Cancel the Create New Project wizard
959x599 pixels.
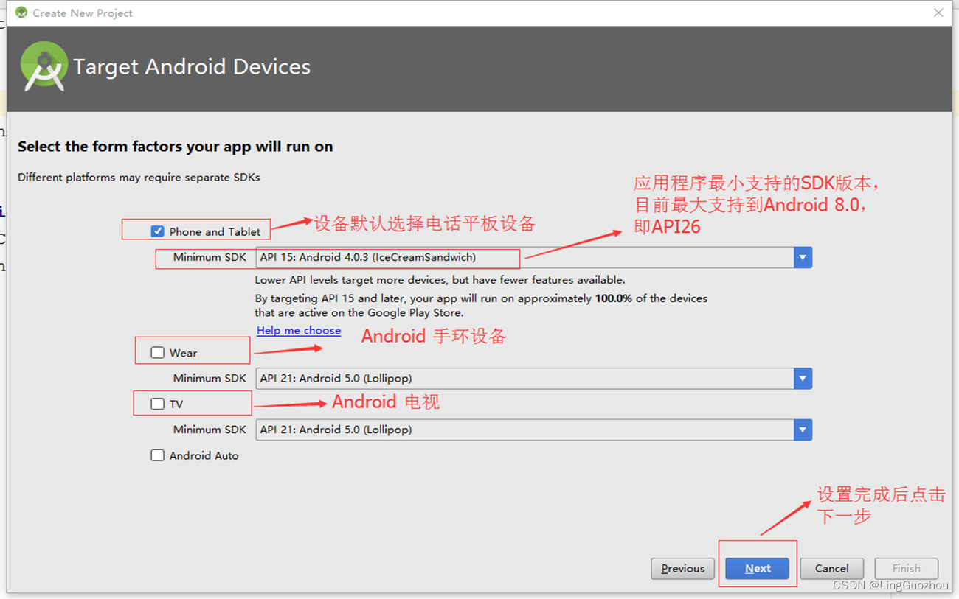[x=831, y=568]
